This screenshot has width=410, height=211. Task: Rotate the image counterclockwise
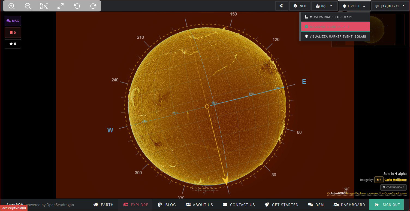click(x=77, y=6)
